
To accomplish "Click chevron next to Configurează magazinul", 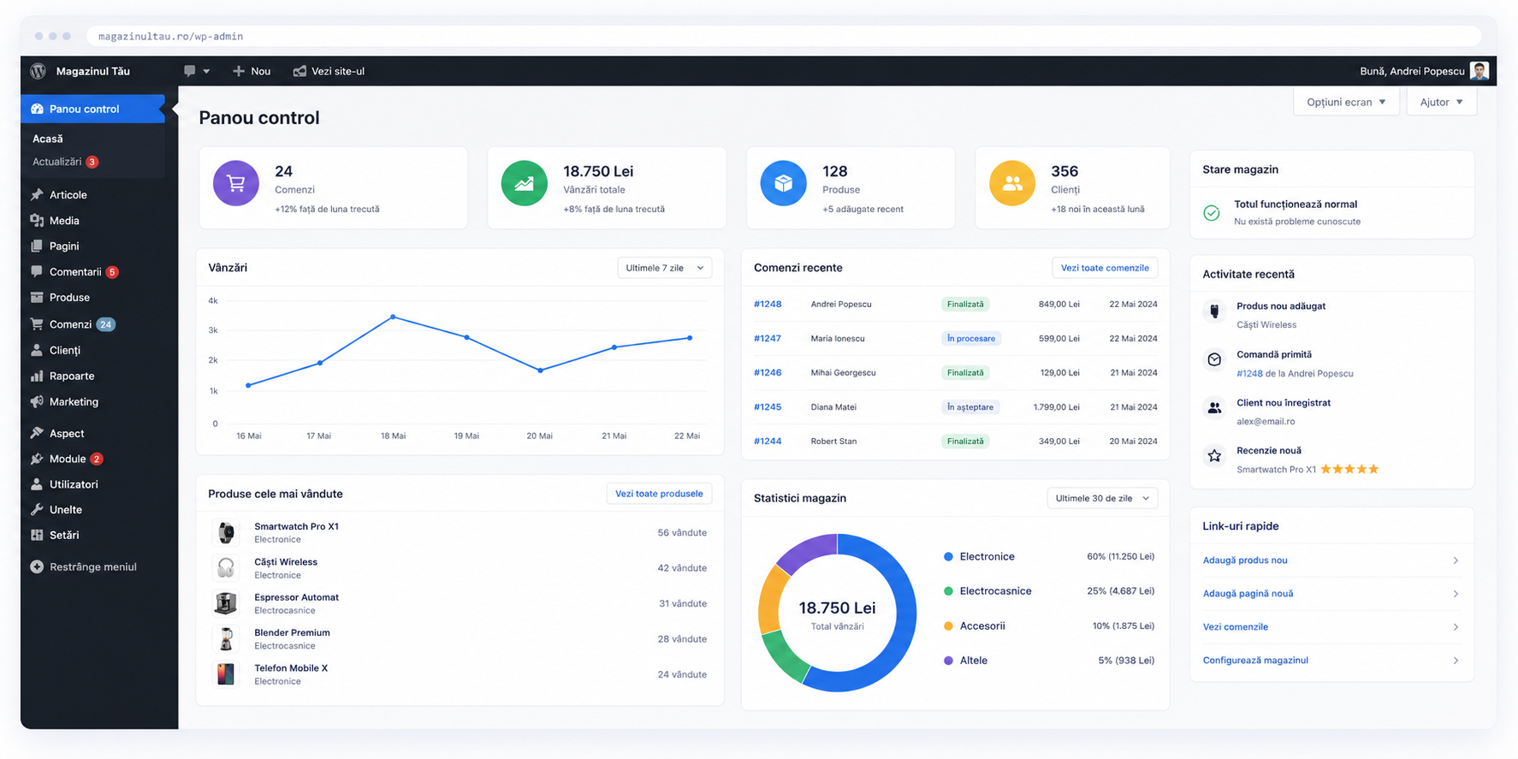I will point(1456,661).
